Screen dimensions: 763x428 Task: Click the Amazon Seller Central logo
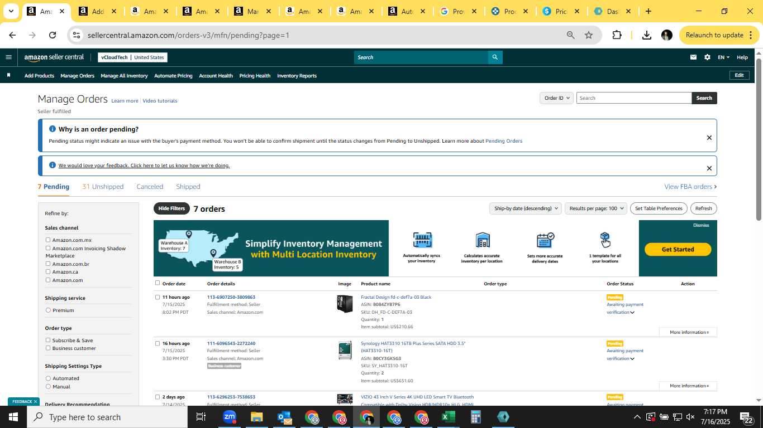click(54, 57)
